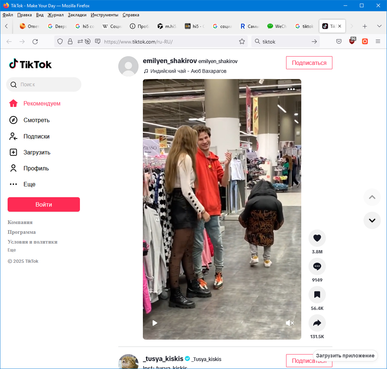Play the video
Image resolution: width=387 pixels, height=369 pixels.
coord(155,323)
